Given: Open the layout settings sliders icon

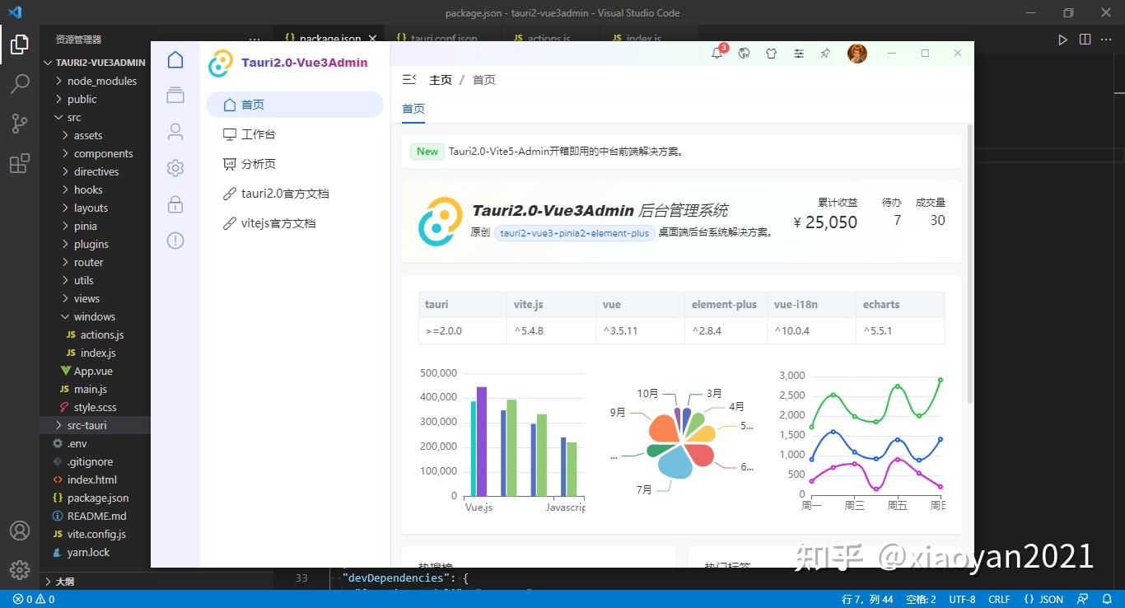Looking at the screenshot, I should [799, 54].
